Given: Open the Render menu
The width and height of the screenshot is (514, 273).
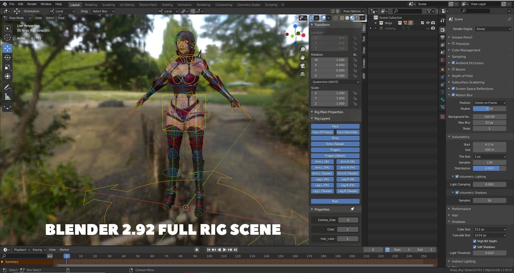Looking at the screenshot, I should [x=32, y=4].
